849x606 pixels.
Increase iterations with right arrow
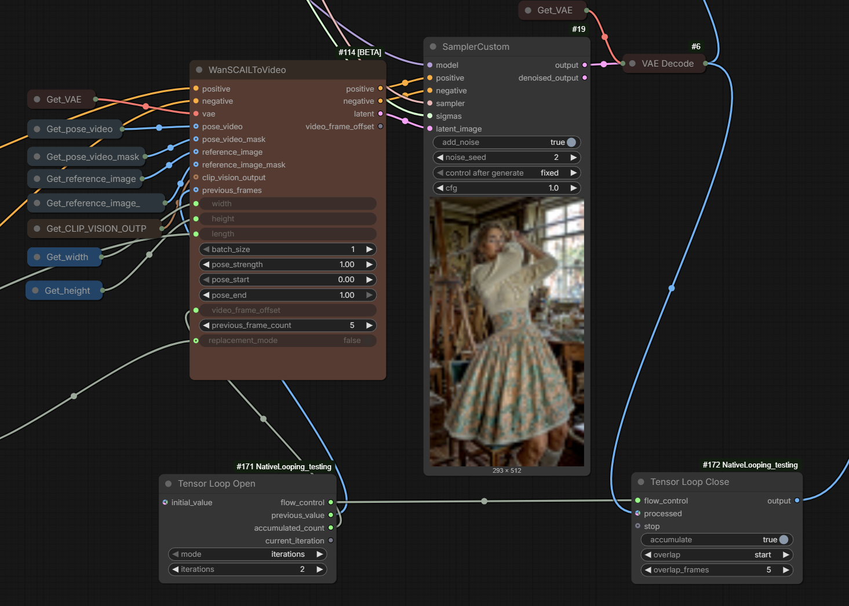319,569
